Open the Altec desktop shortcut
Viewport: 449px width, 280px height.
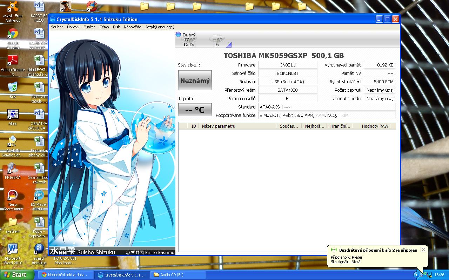pos(13,117)
